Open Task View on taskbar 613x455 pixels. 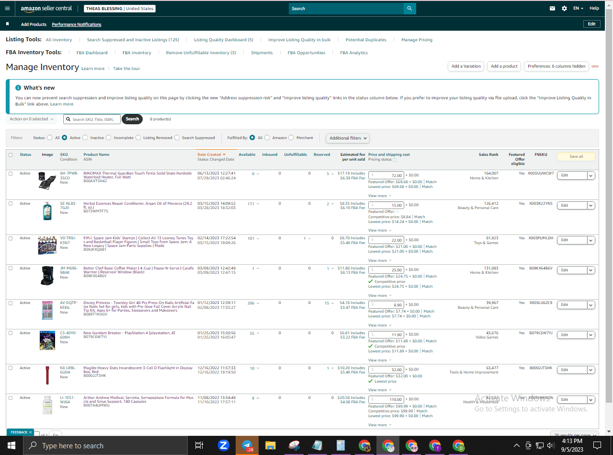(x=199, y=445)
